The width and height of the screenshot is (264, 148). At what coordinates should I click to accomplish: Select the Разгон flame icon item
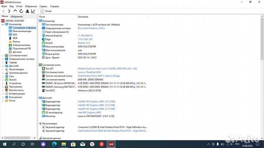(10, 41)
